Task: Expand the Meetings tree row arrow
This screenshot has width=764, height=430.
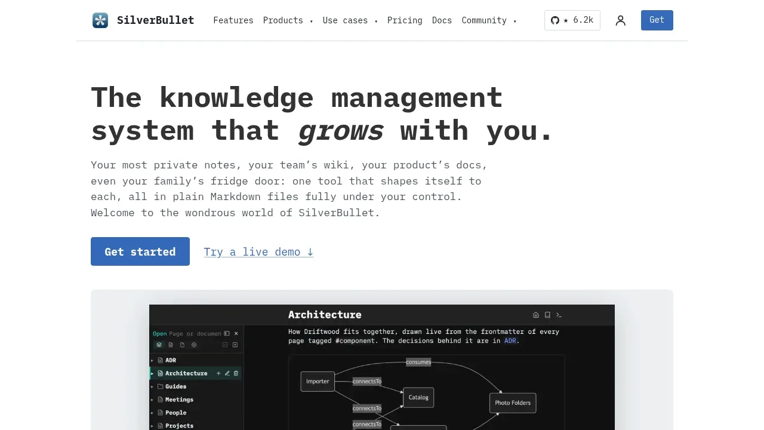Action: (152, 400)
